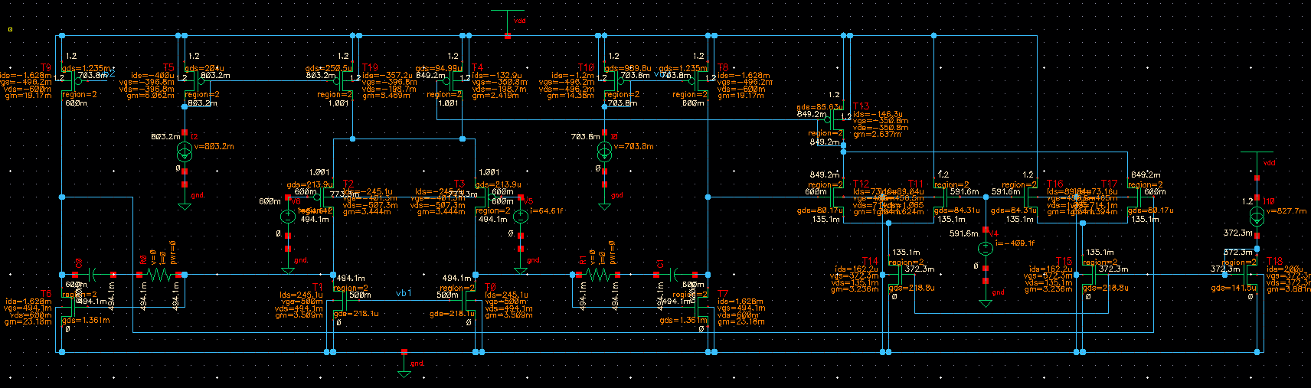Click the gm=14.36m value of T10

pos(570,96)
